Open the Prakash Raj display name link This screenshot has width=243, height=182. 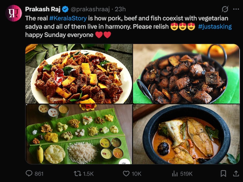coord(43,9)
